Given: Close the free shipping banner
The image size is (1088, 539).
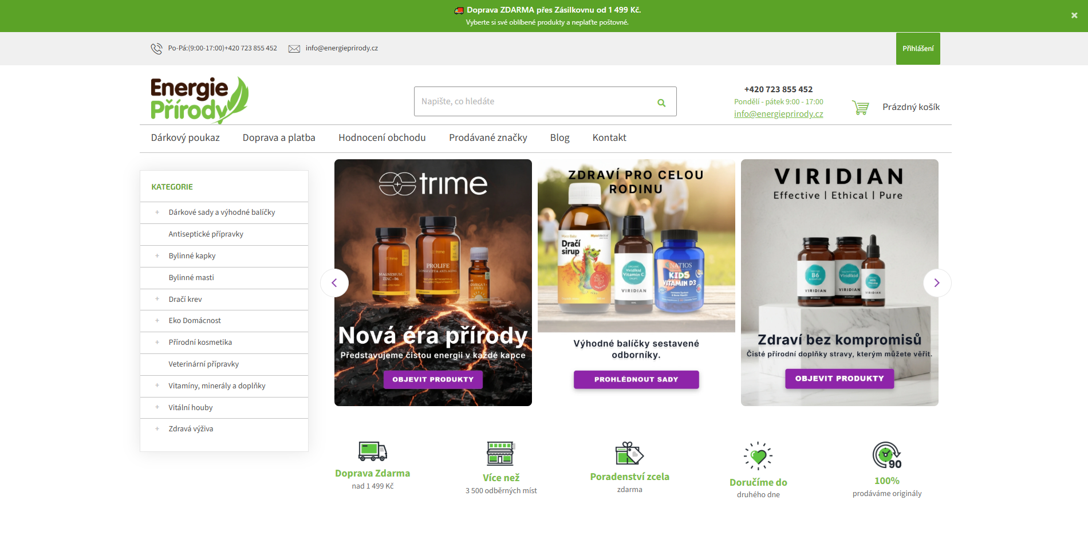Looking at the screenshot, I should tap(1074, 15).
